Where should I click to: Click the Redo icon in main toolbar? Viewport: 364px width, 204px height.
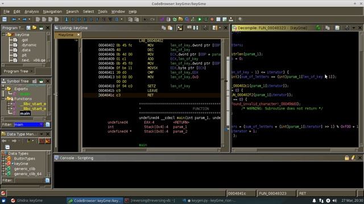click(152, 19)
